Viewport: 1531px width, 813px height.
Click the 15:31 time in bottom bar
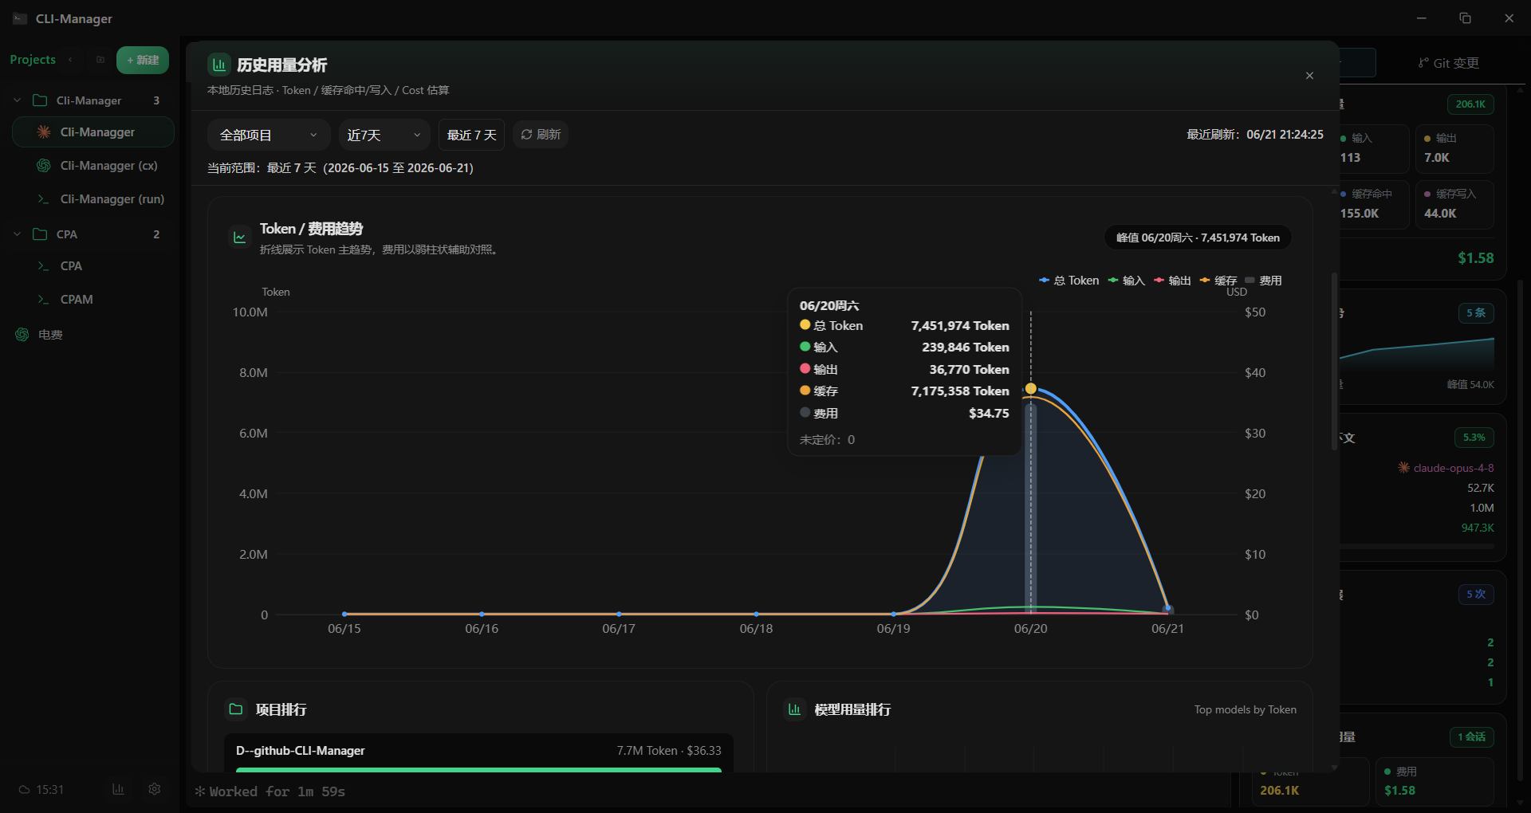tap(49, 790)
